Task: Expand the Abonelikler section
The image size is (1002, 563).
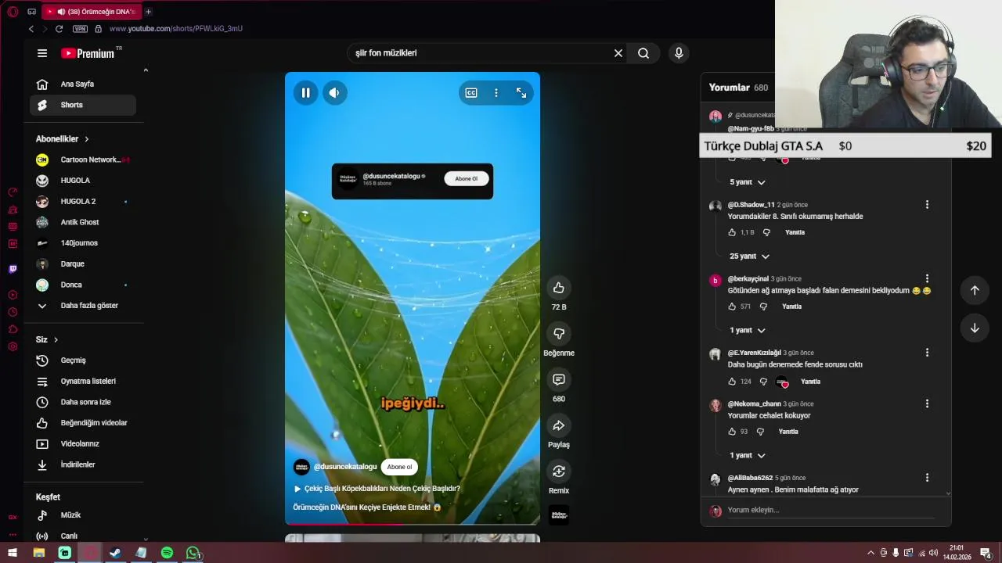Action: 63,139
